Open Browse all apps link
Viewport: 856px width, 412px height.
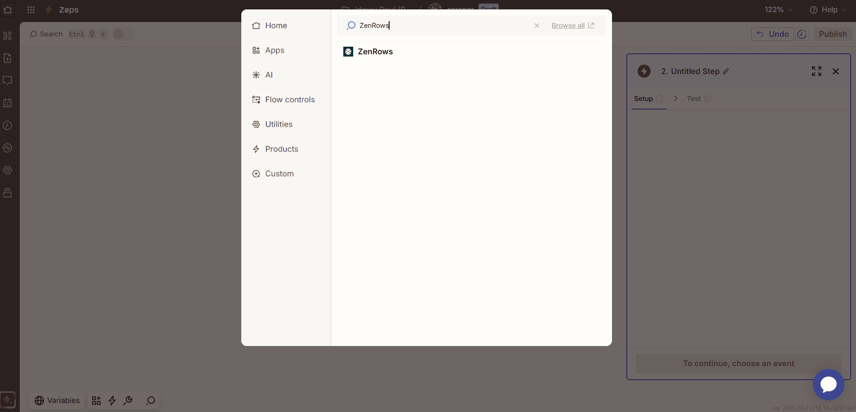pos(573,26)
